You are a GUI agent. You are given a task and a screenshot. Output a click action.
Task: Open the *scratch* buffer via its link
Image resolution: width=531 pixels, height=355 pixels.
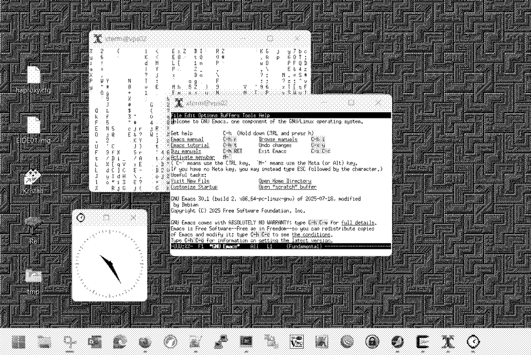click(x=287, y=187)
